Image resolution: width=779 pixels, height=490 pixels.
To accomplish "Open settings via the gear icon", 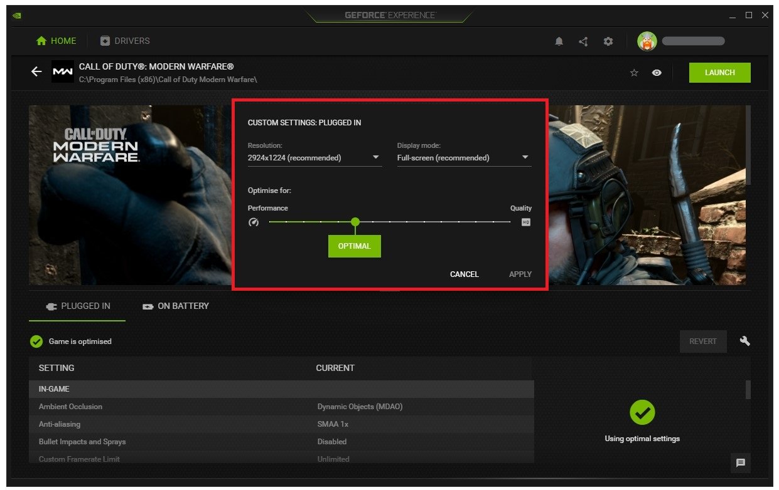I will click(608, 41).
